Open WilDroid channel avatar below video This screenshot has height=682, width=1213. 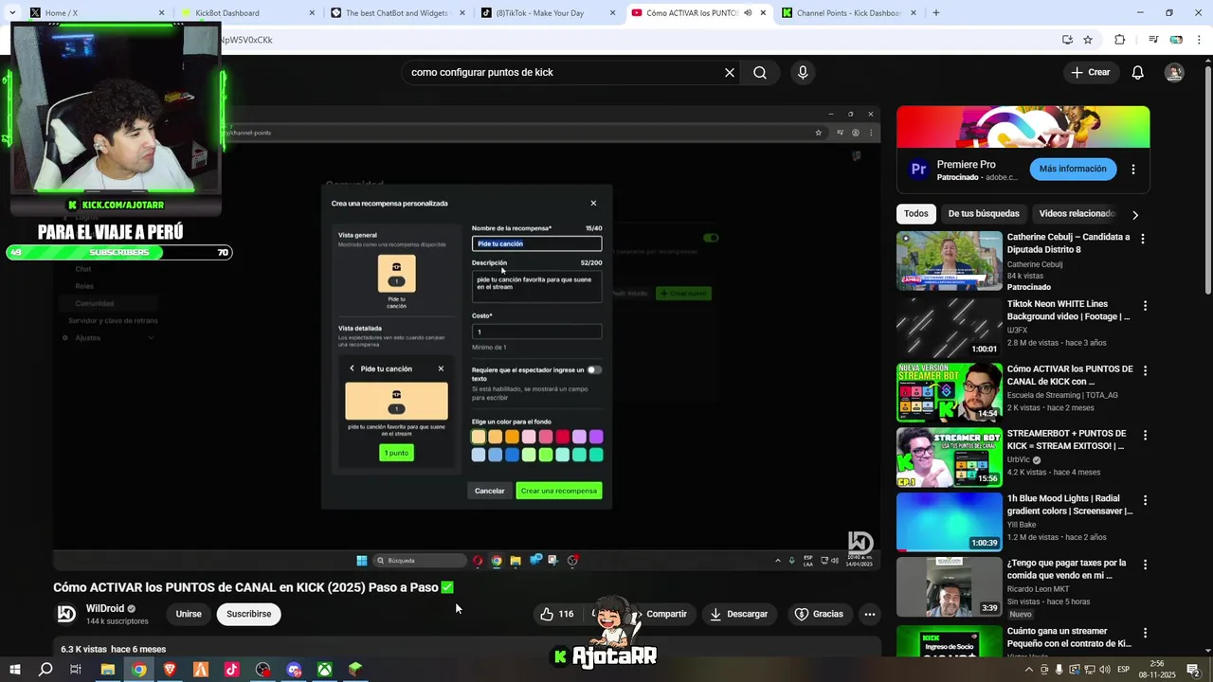click(x=66, y=614)
